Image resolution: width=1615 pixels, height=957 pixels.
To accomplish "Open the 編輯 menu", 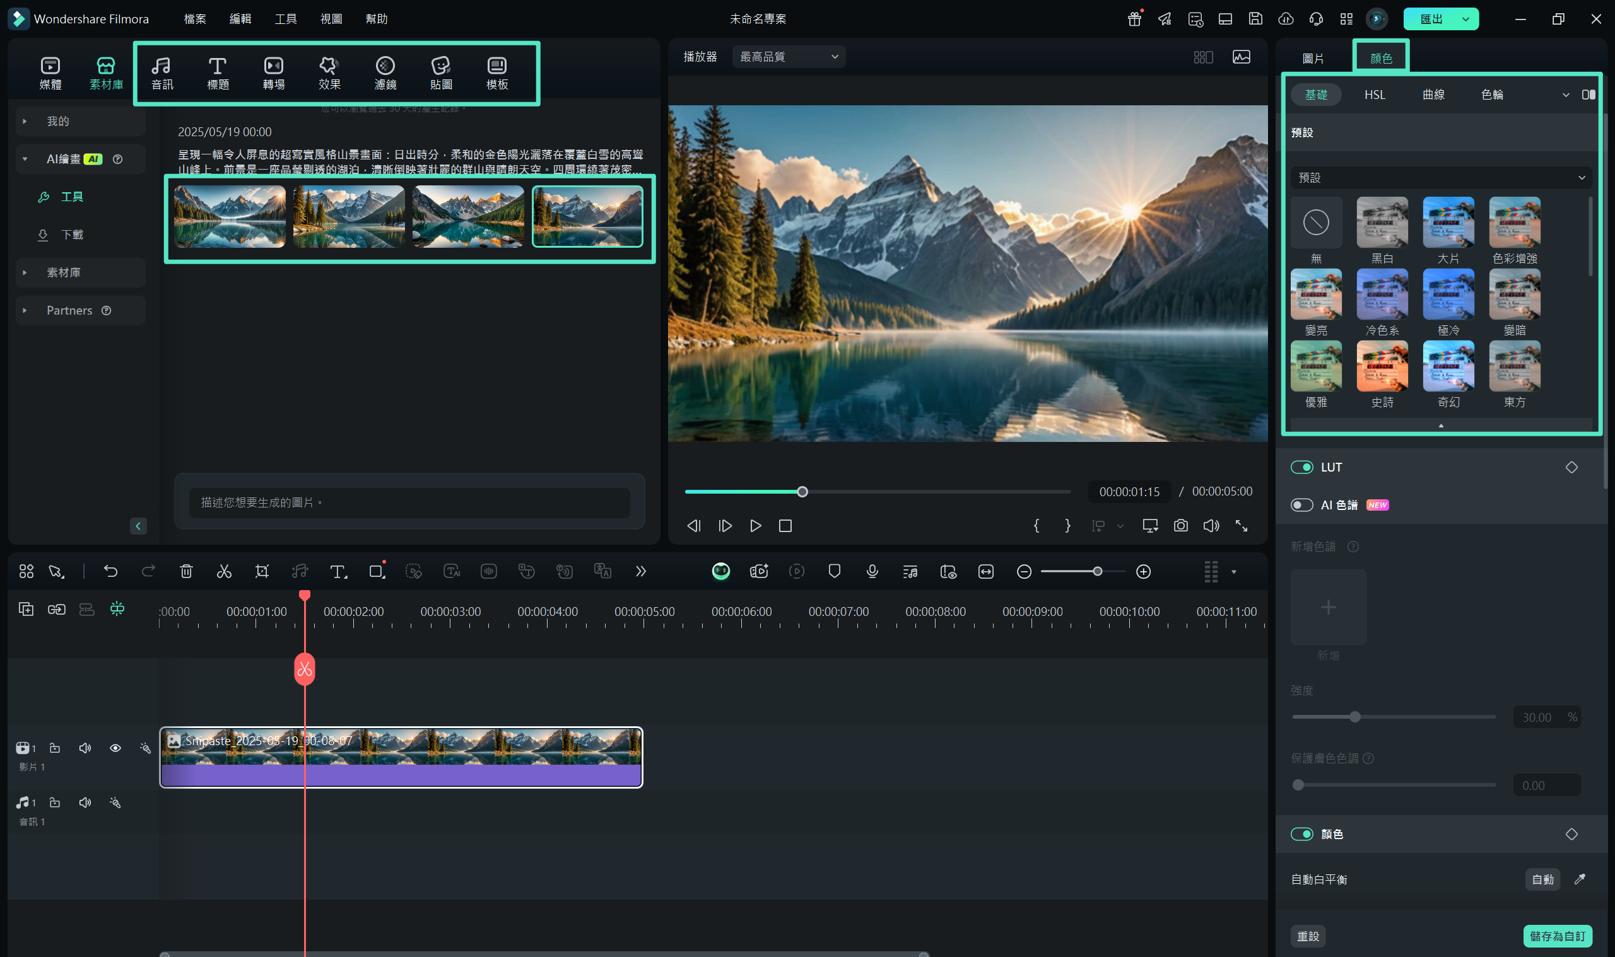I will (x=240, y=19).
